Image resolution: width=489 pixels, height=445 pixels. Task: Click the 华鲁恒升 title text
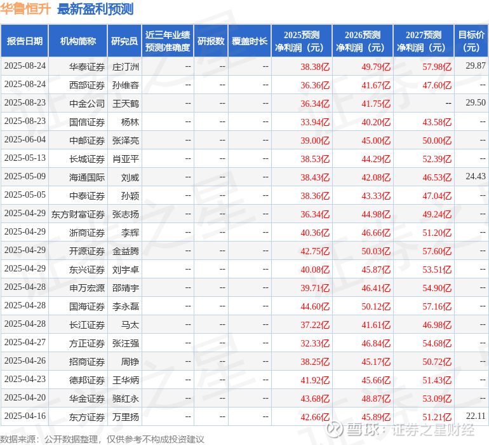pos(25,9)
